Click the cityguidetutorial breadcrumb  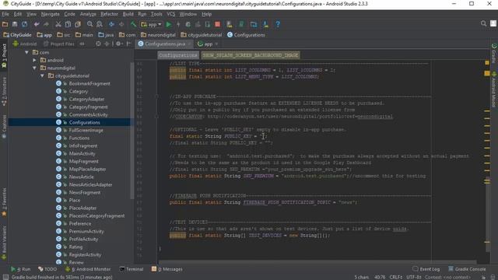[x=201, y=35]
